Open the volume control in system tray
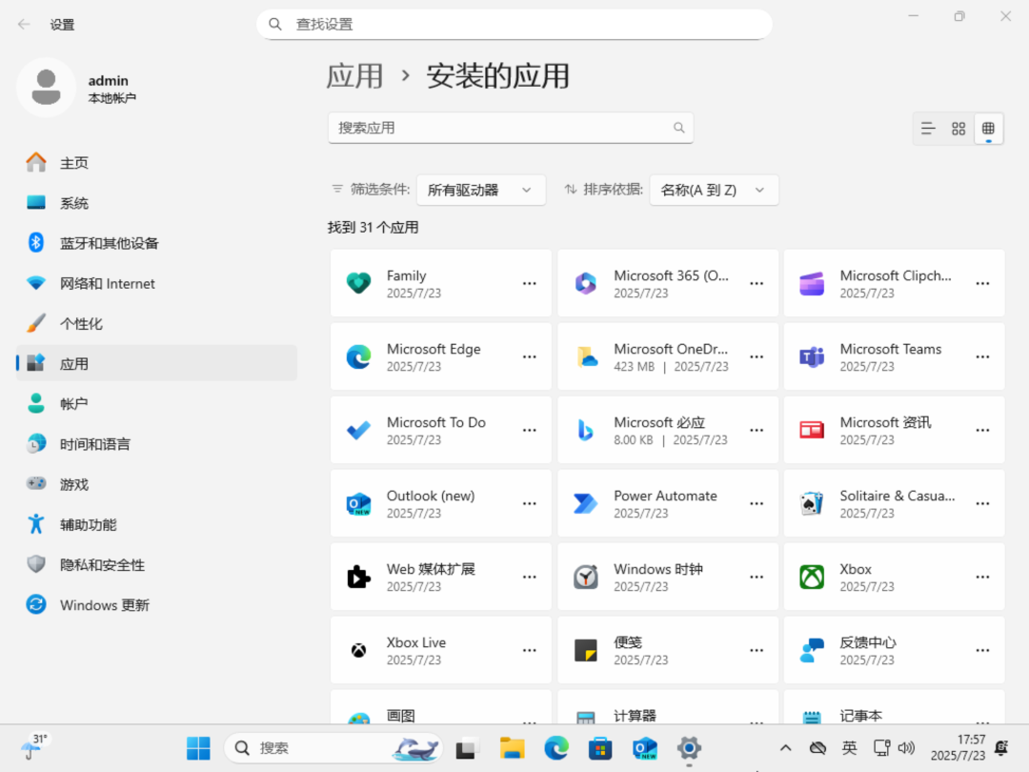 [x=907, y=748]
